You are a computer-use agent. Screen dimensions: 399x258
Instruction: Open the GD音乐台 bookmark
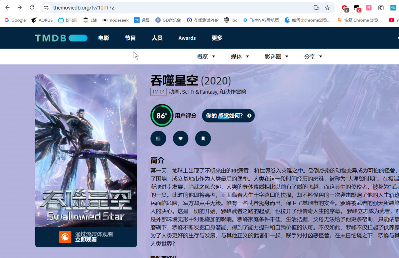[168, 20]
